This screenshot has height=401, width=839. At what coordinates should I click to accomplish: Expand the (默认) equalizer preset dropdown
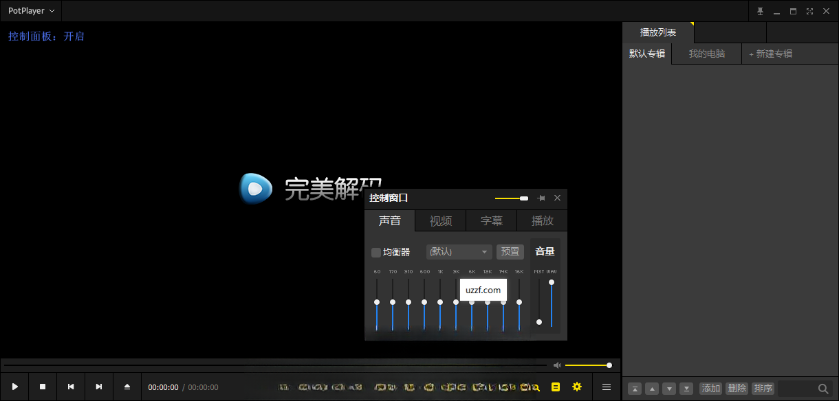click(x=459, y=252)
